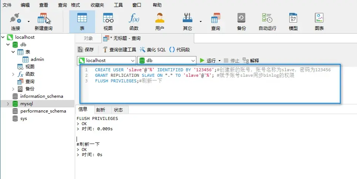Open the 用户 user toolbar icon

point(159,22)
